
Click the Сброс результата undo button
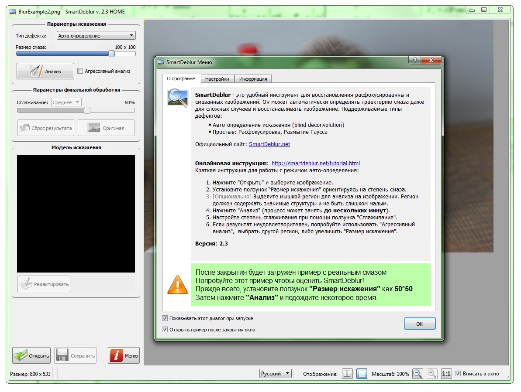46,128
